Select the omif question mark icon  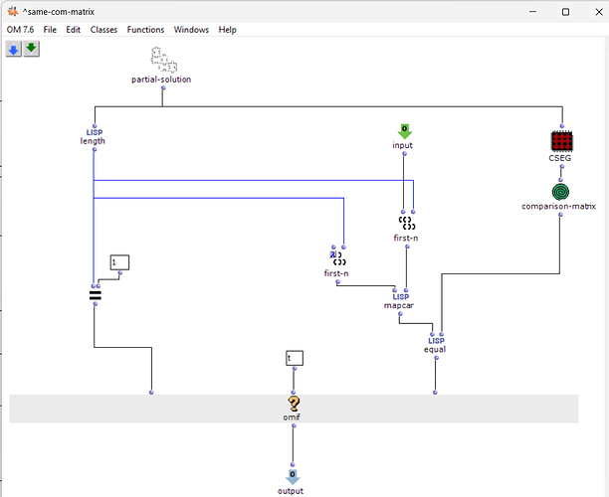point(294,404)
